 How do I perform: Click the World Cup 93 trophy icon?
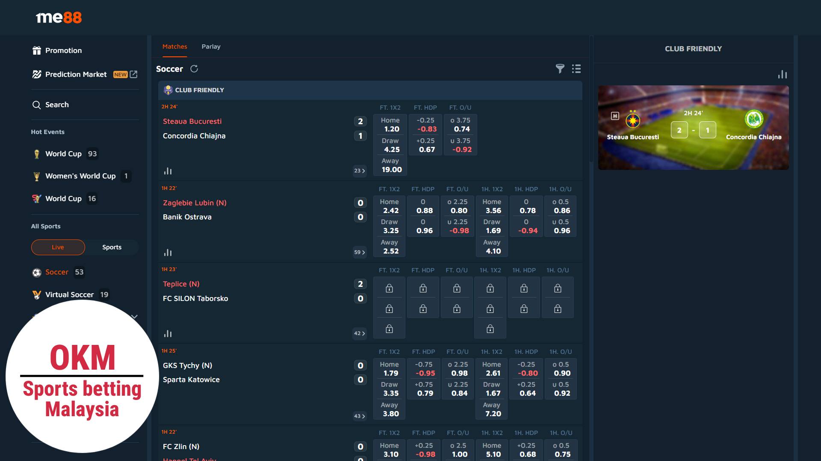pos(37,154)
